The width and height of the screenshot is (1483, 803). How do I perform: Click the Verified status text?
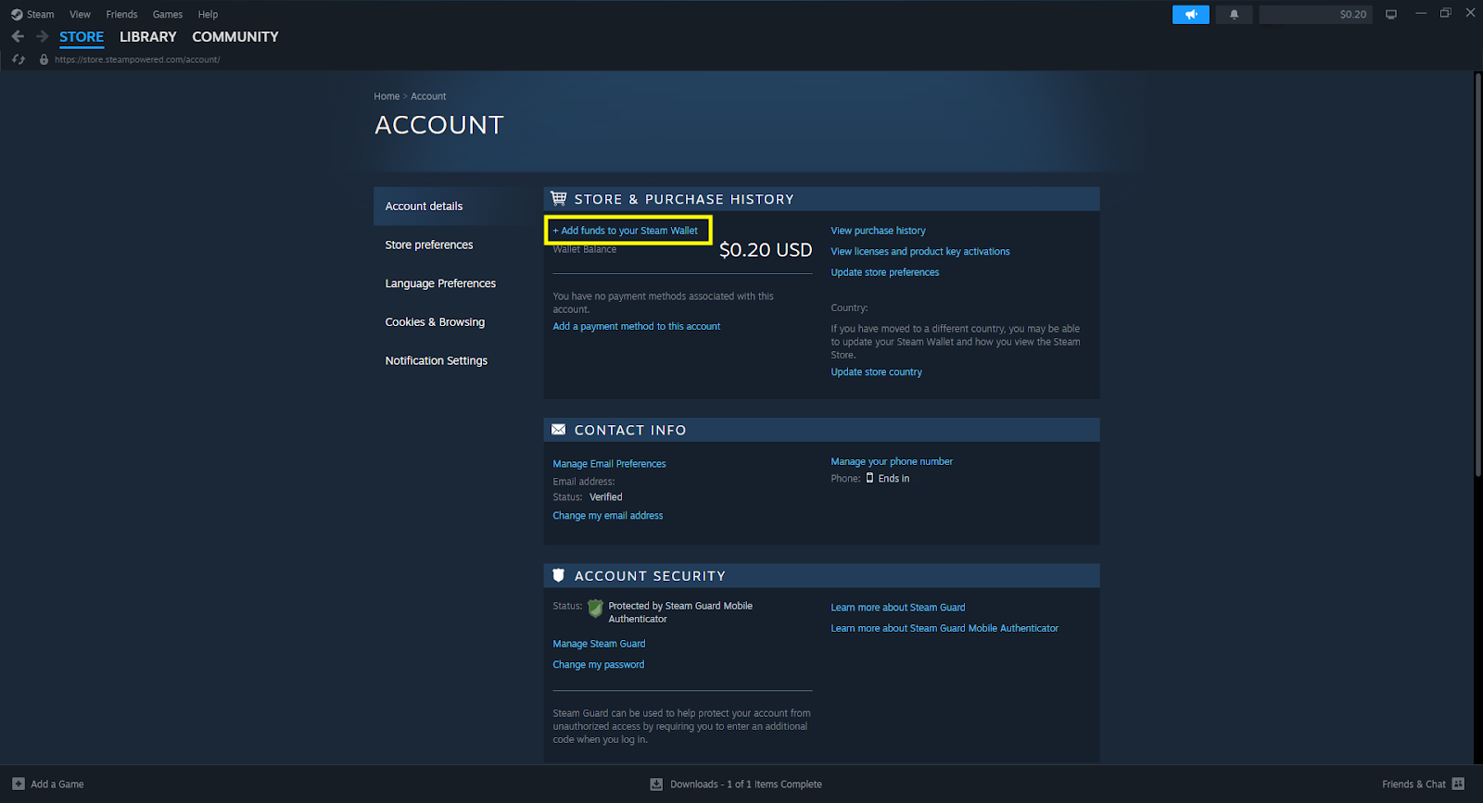606,497
